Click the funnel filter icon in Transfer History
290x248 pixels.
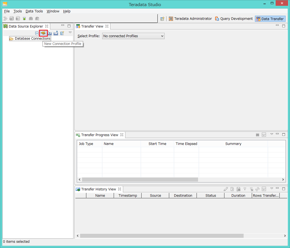245,189
